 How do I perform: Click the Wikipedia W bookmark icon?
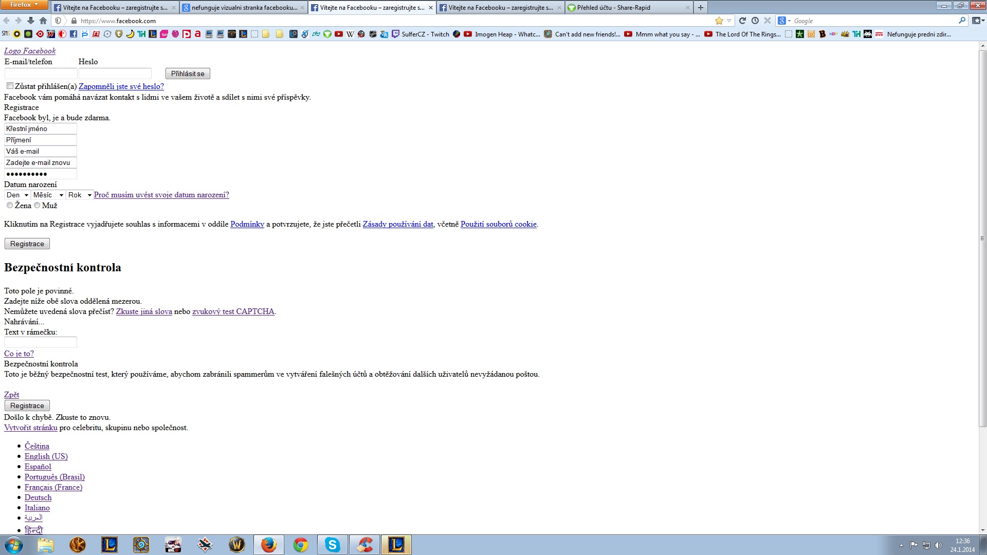point(350,34)
